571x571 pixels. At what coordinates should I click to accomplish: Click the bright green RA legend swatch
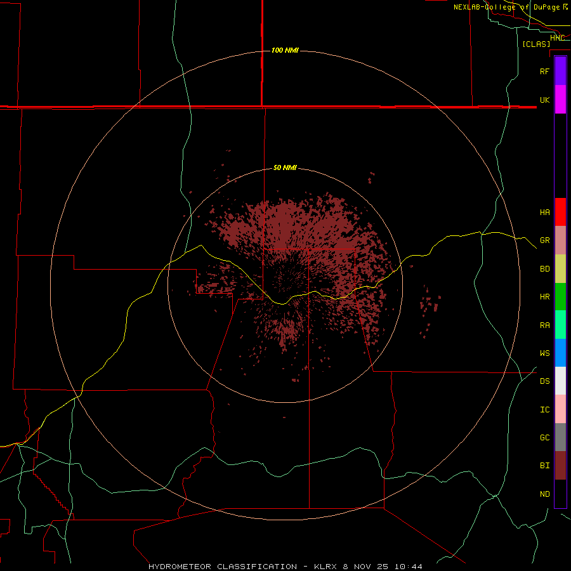[560, 325]
